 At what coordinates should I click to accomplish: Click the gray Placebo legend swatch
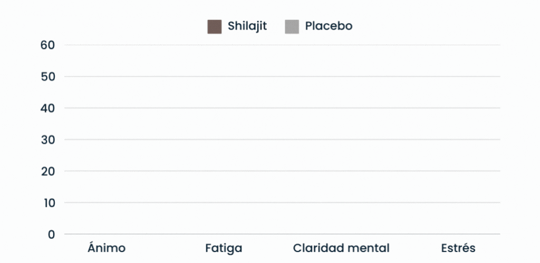click(292, 26)
